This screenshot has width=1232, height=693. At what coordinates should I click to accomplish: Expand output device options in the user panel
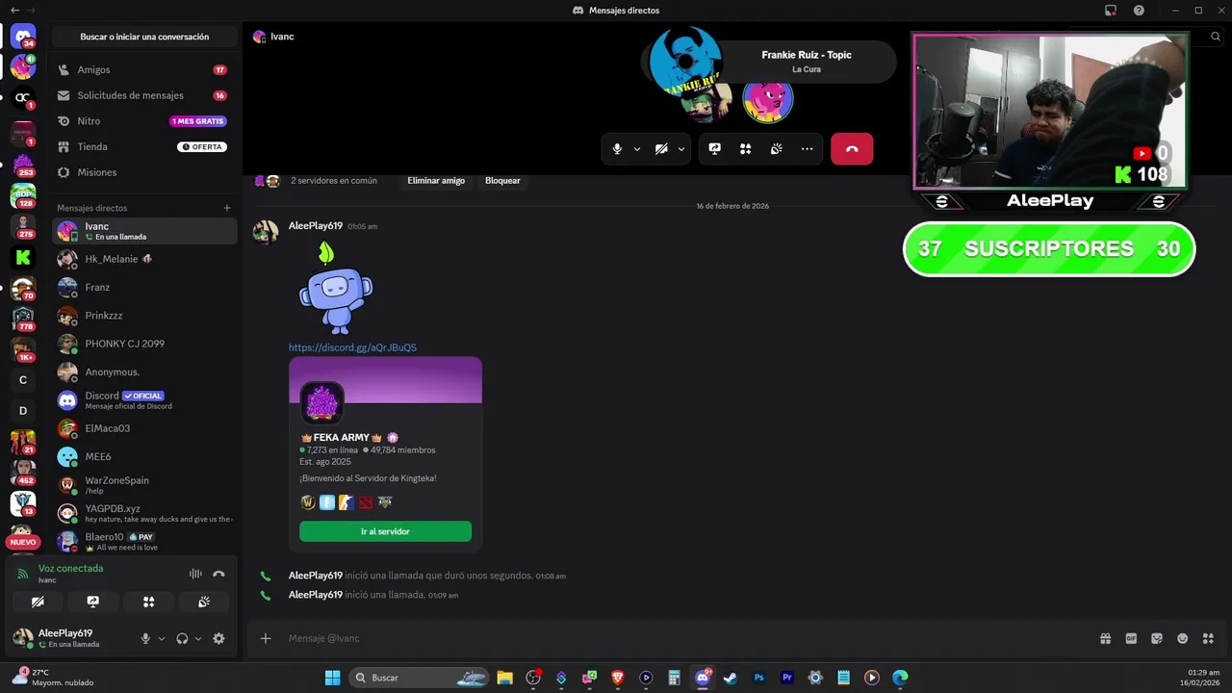point(198,638)
